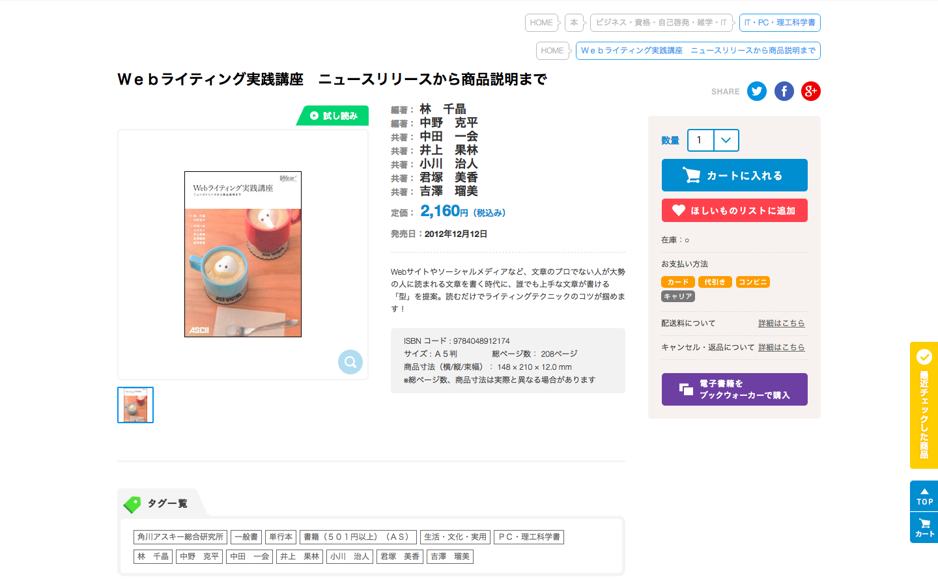Viewport: 938px width, 586px height.
Task: Select the small book cover thumbnail
Action: 135,405
